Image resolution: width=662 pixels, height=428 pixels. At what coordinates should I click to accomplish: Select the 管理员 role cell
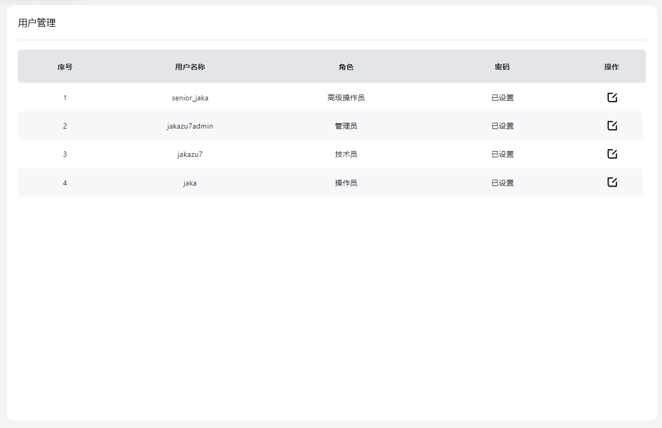346,126
